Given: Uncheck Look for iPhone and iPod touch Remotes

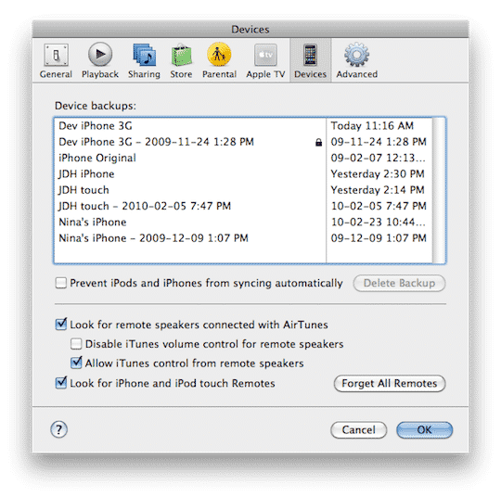Looking at the screenshot, I should [60, 383].
